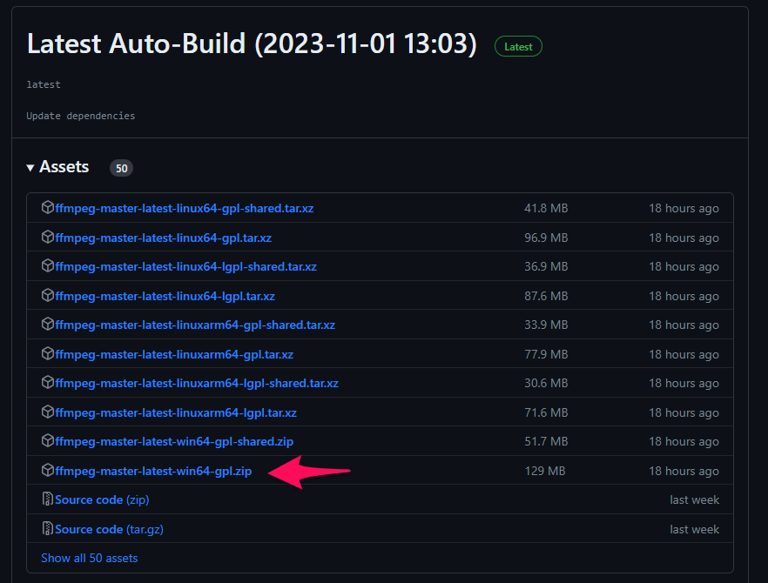Click the 71.6 MB file size
Image resolution: width=768 pixels, height=583 pixels.
[546, 412]
